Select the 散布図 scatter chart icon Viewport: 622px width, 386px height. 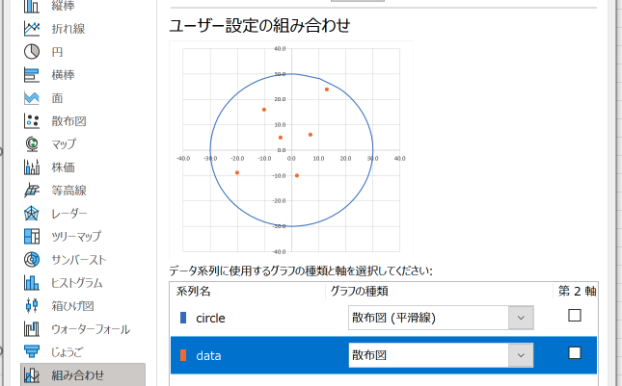tap(32, 121)
